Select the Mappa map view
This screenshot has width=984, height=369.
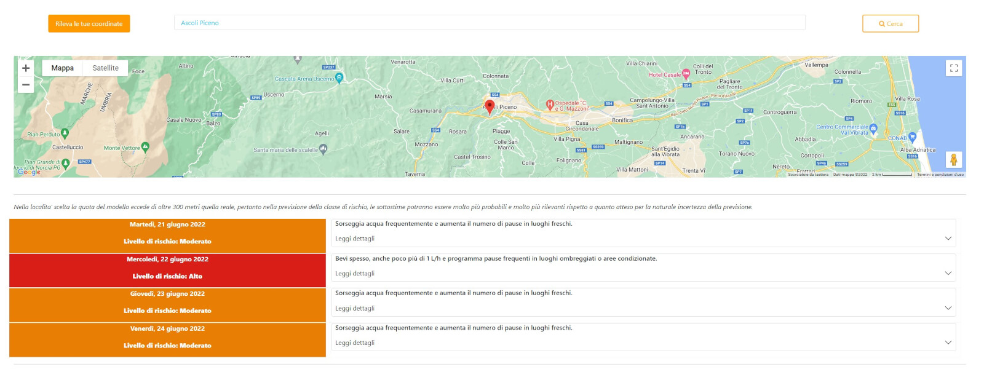coord(62,68)
